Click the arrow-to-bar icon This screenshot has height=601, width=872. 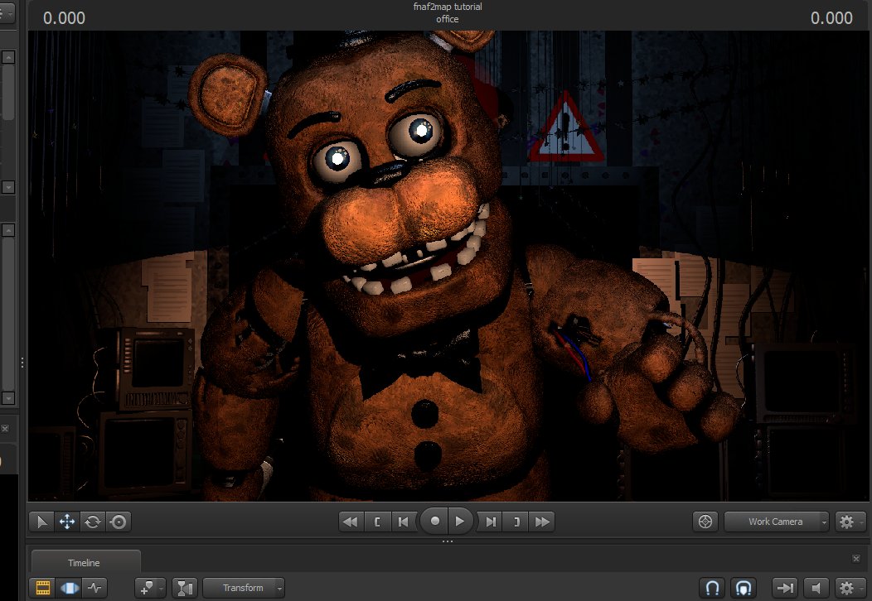(x=785, y=588)
